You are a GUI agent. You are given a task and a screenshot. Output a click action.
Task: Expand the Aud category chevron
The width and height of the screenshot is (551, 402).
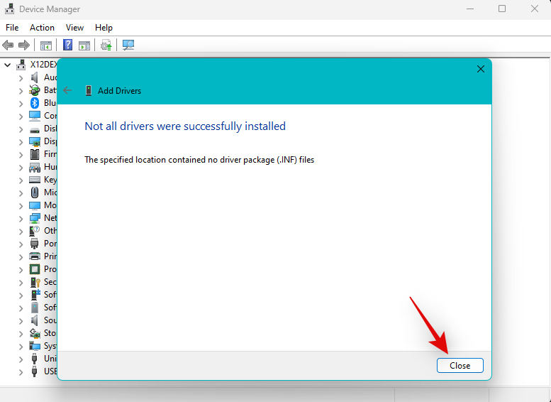pos(21,78)
